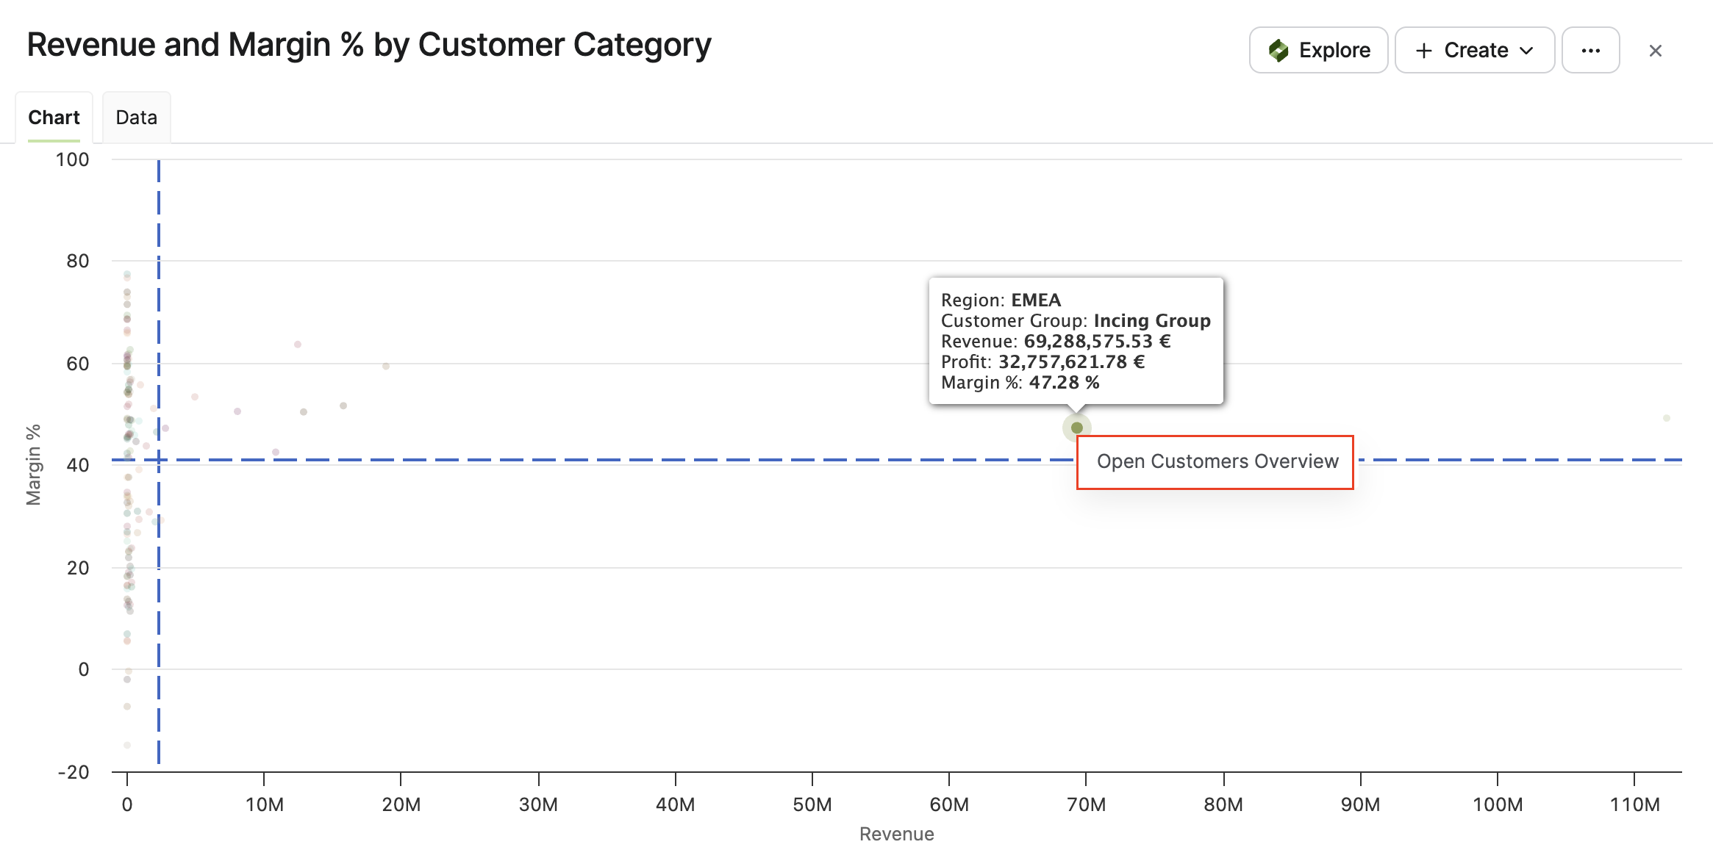
Task: Open the three-dot more options menu
Action: [x=1590, y=50]
